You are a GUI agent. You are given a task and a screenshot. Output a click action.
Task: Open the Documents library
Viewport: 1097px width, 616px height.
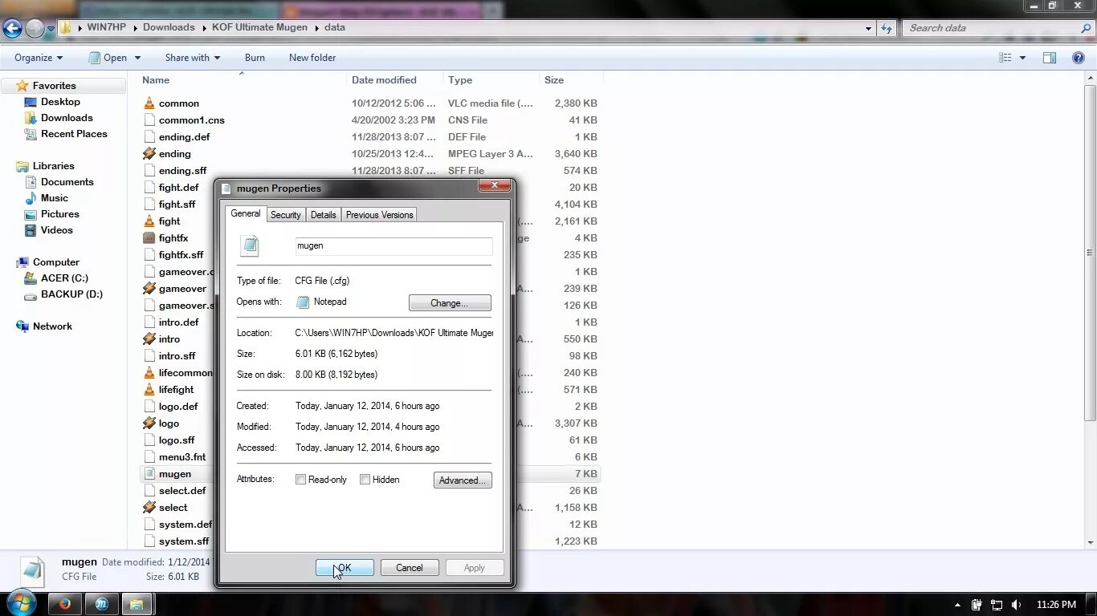(x=67, y=182)
